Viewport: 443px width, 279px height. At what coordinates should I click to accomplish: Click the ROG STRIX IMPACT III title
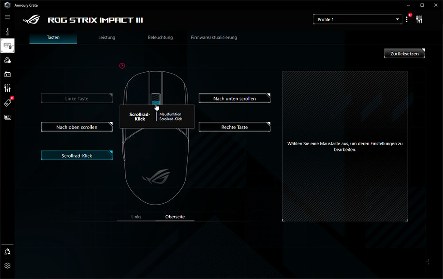point(95,20)
